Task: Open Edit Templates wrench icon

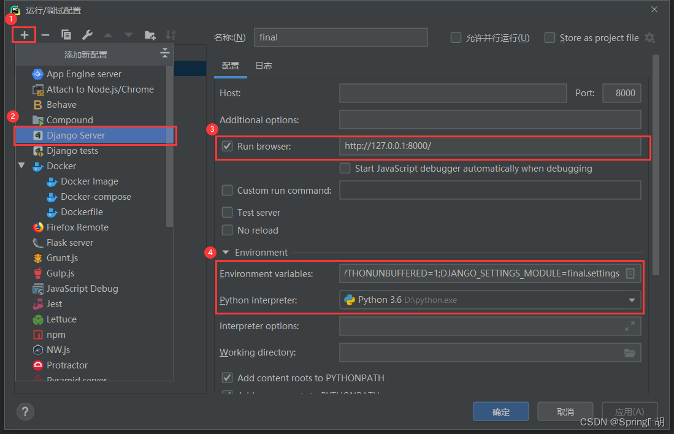Action: tap(87, 35)
